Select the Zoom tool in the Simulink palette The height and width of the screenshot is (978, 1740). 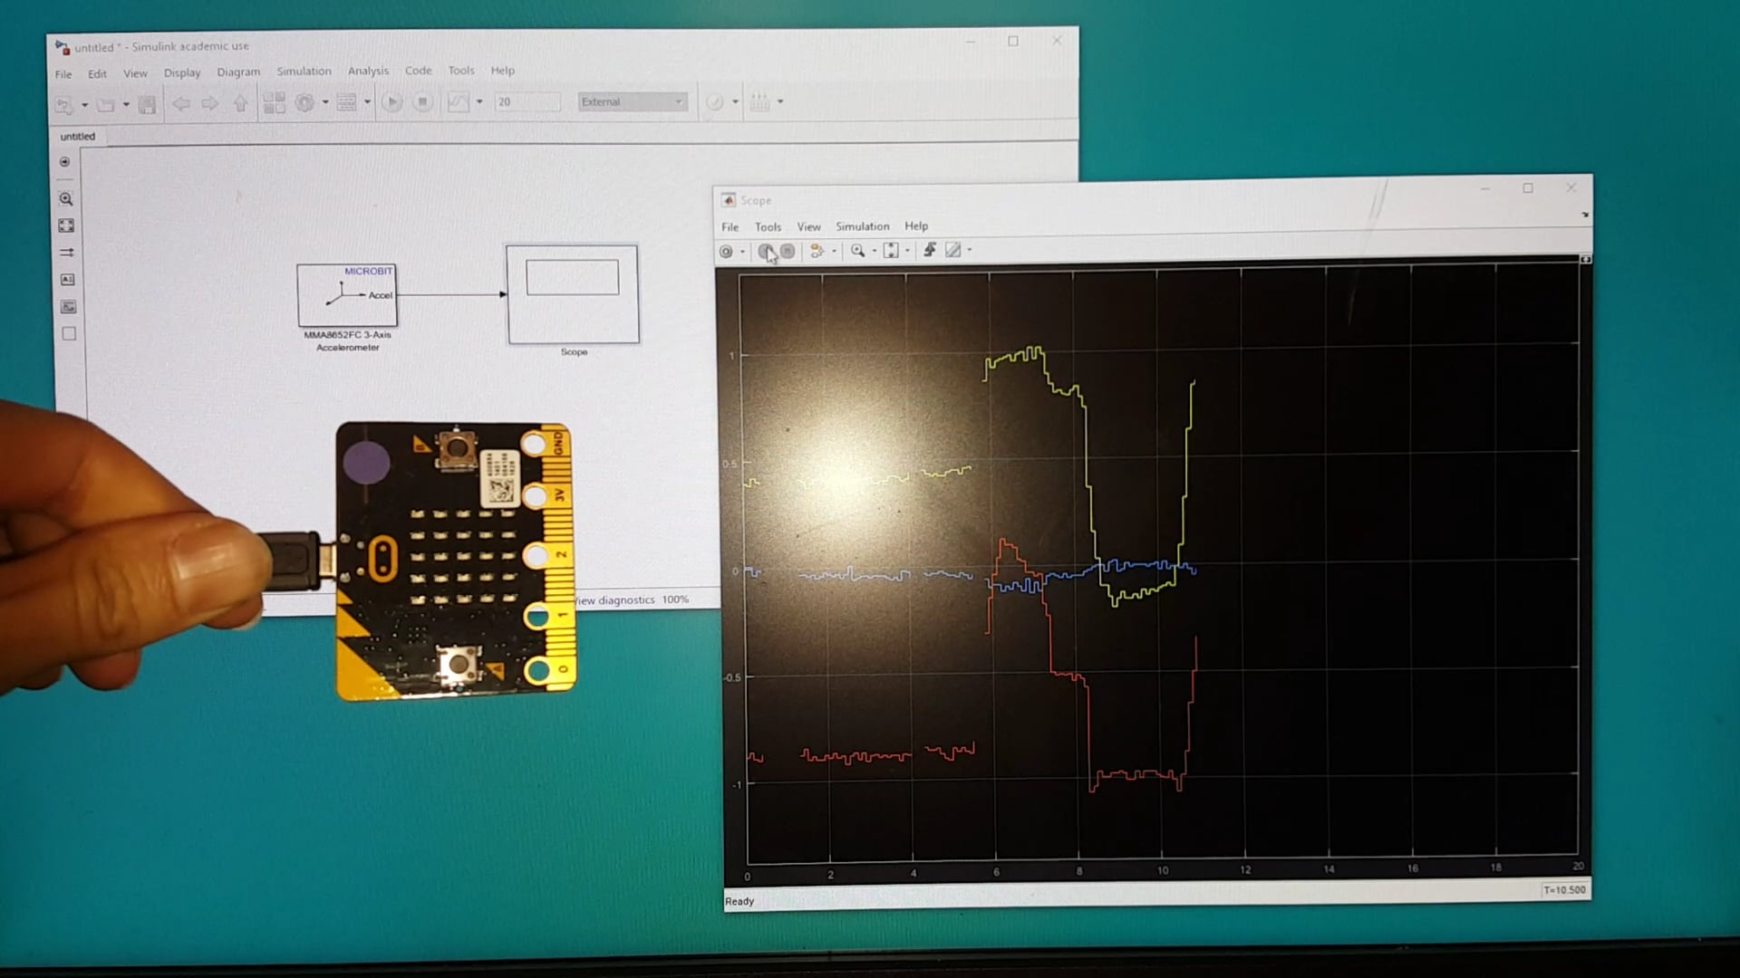click(x=66, y=198)
